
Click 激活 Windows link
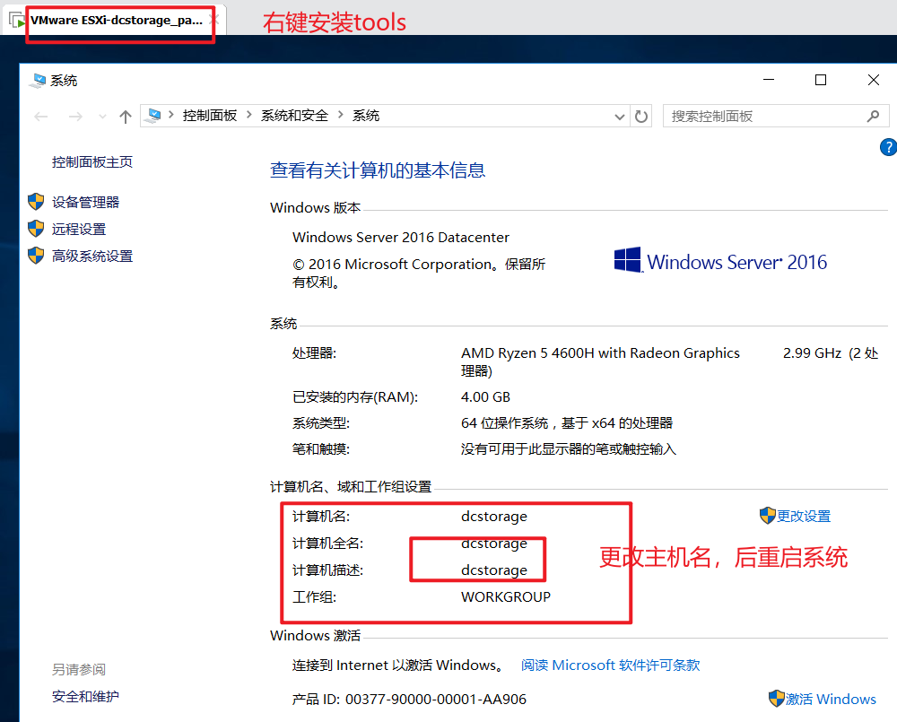coord(831,699)
